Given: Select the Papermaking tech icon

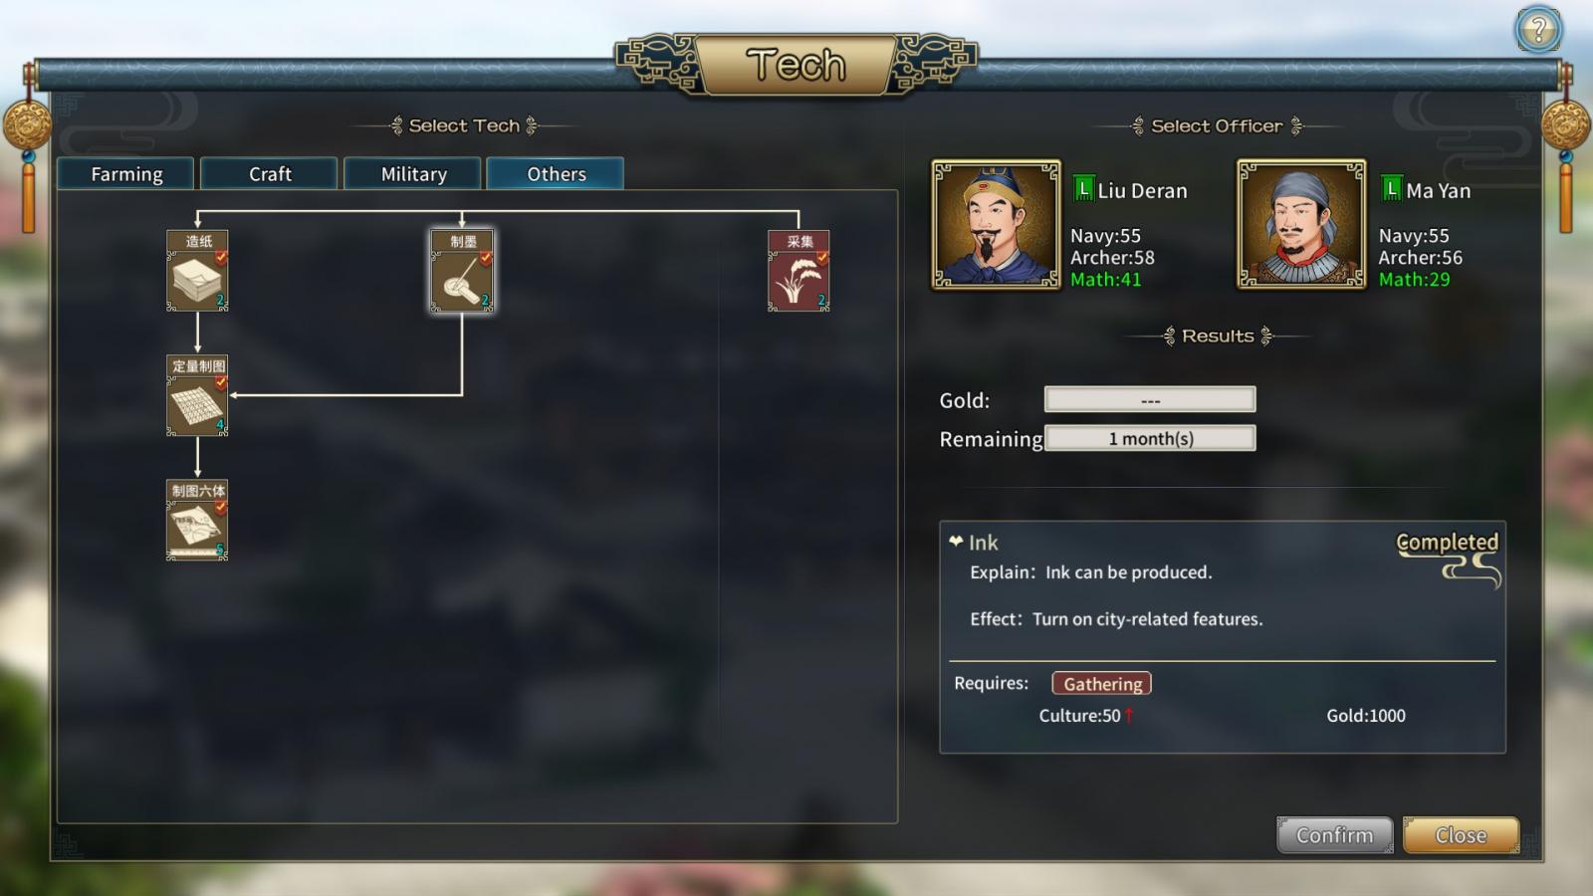Looking at the screenshot, I should pyautogui.click(x=197, y=271).
